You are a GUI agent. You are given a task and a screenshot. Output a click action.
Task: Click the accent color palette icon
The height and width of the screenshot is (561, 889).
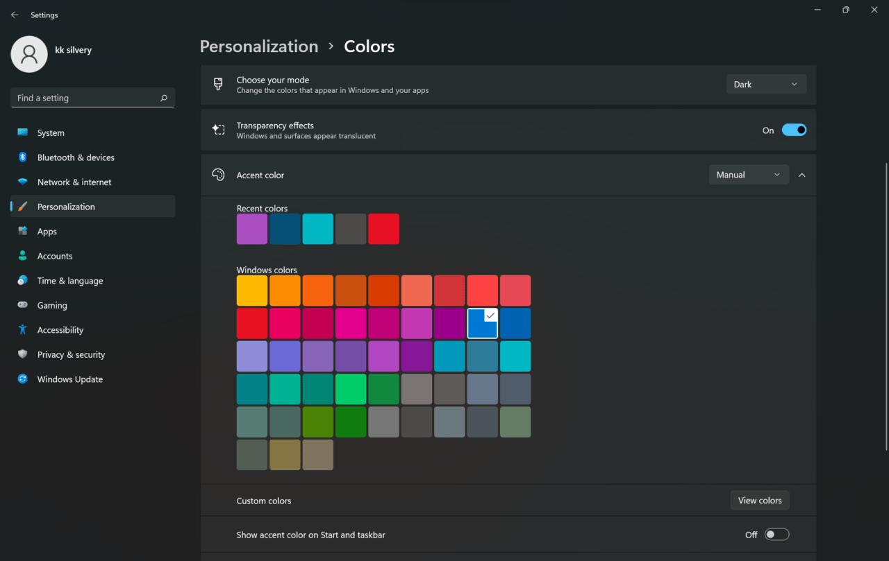point(218,175)
